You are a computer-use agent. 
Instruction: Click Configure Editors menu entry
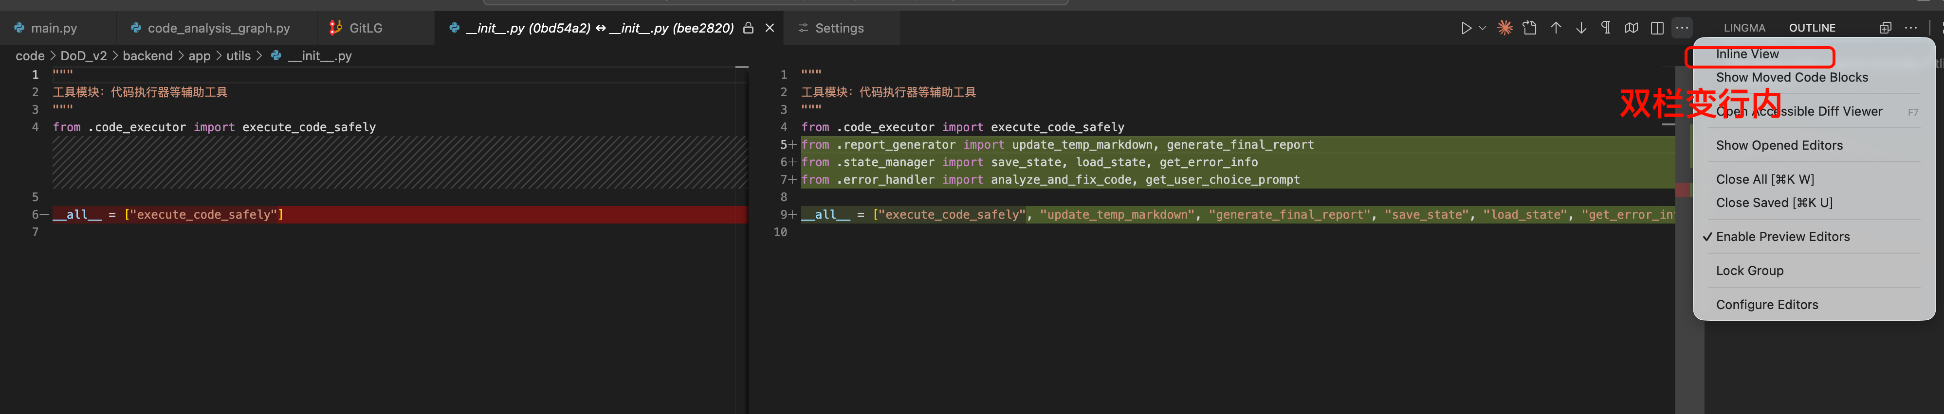[1766, 305]
